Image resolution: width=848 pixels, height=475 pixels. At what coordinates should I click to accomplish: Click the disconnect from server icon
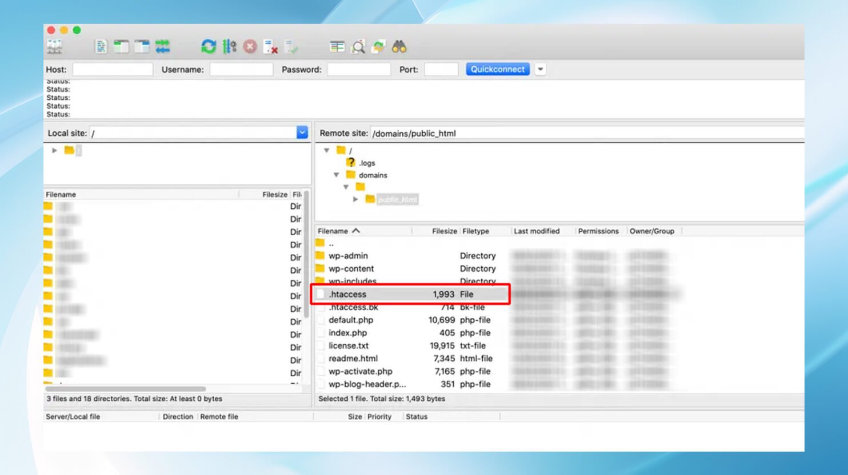270,47
